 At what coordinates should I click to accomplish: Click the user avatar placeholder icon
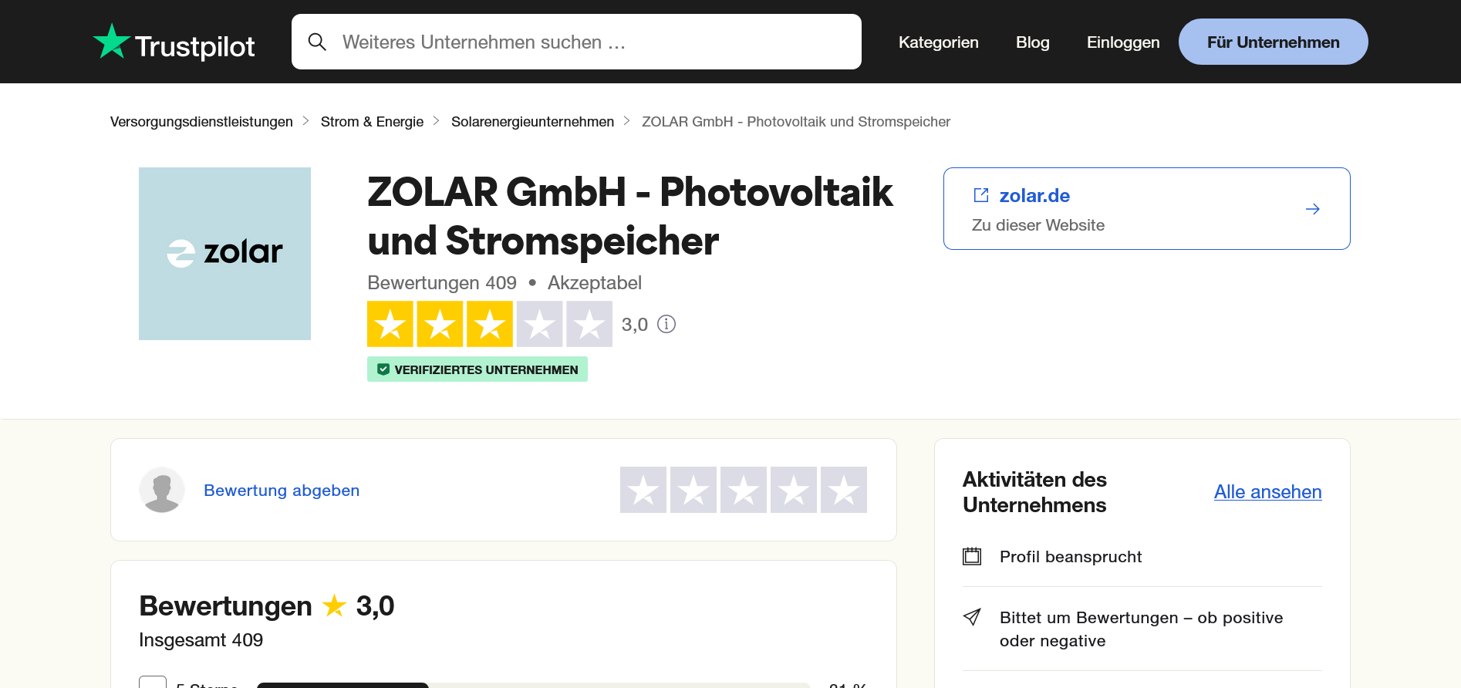162,490
